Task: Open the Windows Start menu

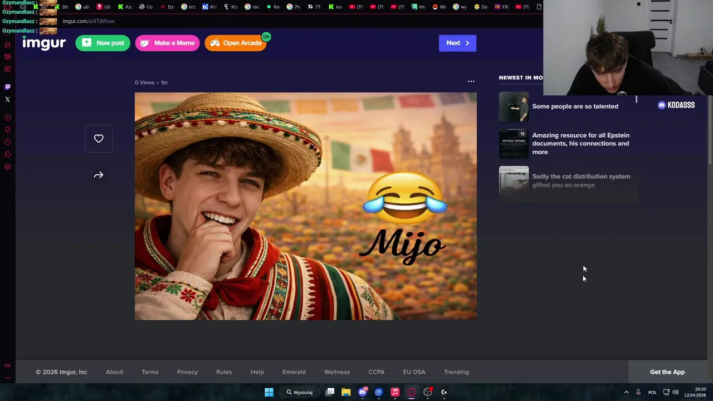Action: (269, 392)
